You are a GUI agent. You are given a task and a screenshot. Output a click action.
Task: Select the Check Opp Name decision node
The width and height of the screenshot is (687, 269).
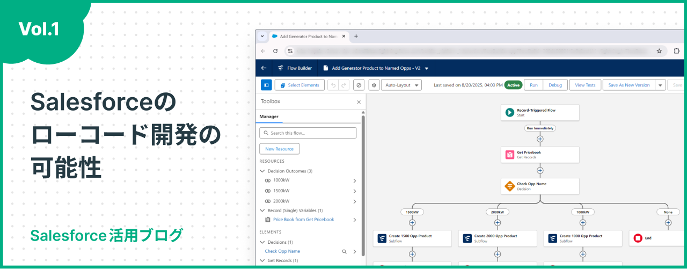click(x=540, y=186)
